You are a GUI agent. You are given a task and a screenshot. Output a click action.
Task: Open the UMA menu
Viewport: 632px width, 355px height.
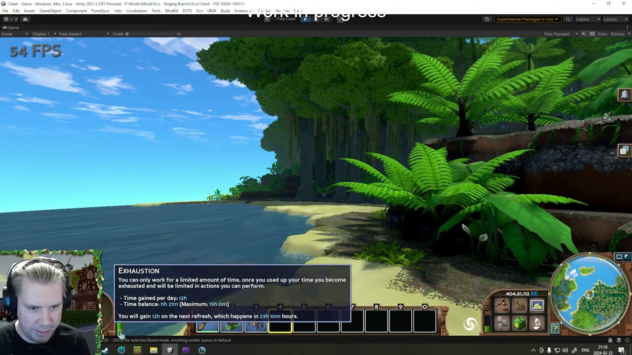pyautogui.click(x=212, y=11)
